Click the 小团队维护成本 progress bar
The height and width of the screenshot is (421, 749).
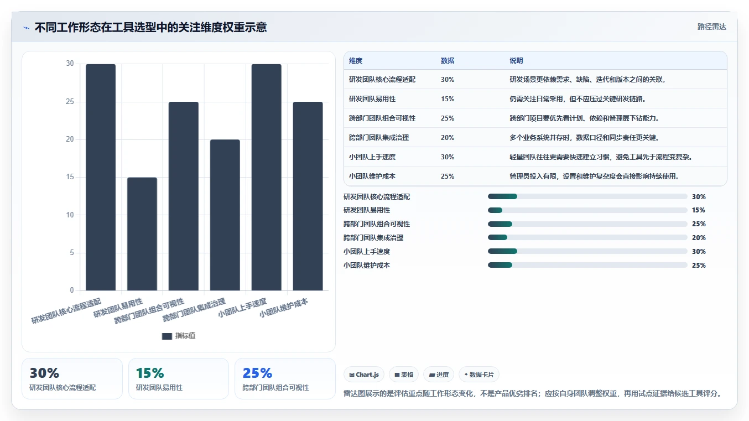point(587,265)
